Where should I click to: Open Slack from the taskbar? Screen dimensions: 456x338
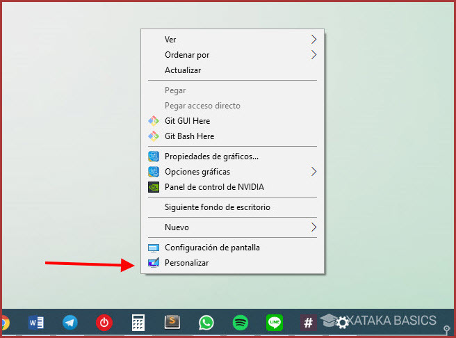click(308, 322)
